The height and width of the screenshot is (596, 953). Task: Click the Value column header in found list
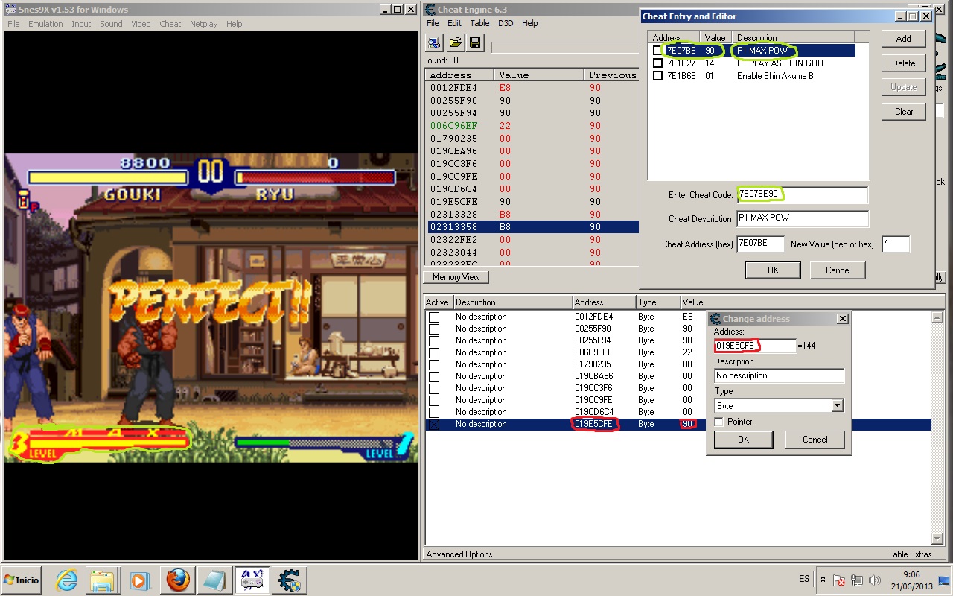pyautogui.click(x=538, y=75)
